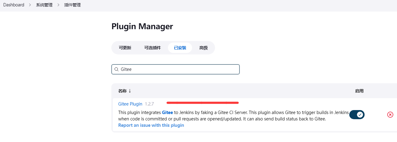Open the Gitee Plugin name link
Screen dimensions: 397x142
tap(130, 104)
